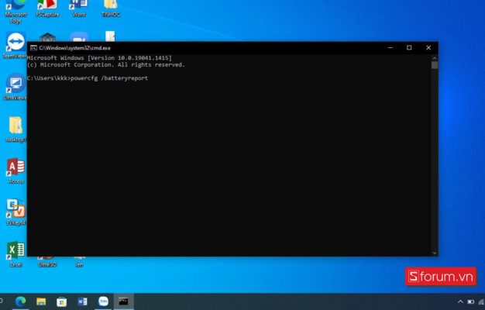The image size is (485, 310).
Task: Open Edge from the taskbar
Action: pos(21,301)
